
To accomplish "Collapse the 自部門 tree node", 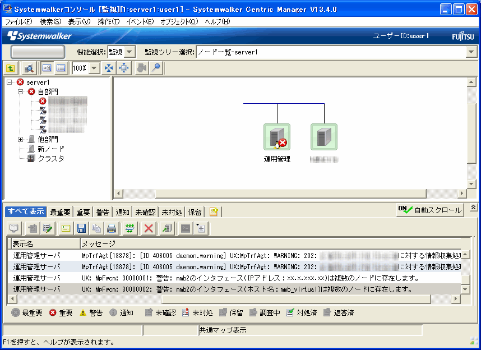I will pyautogui.click(x=21, y=91).
